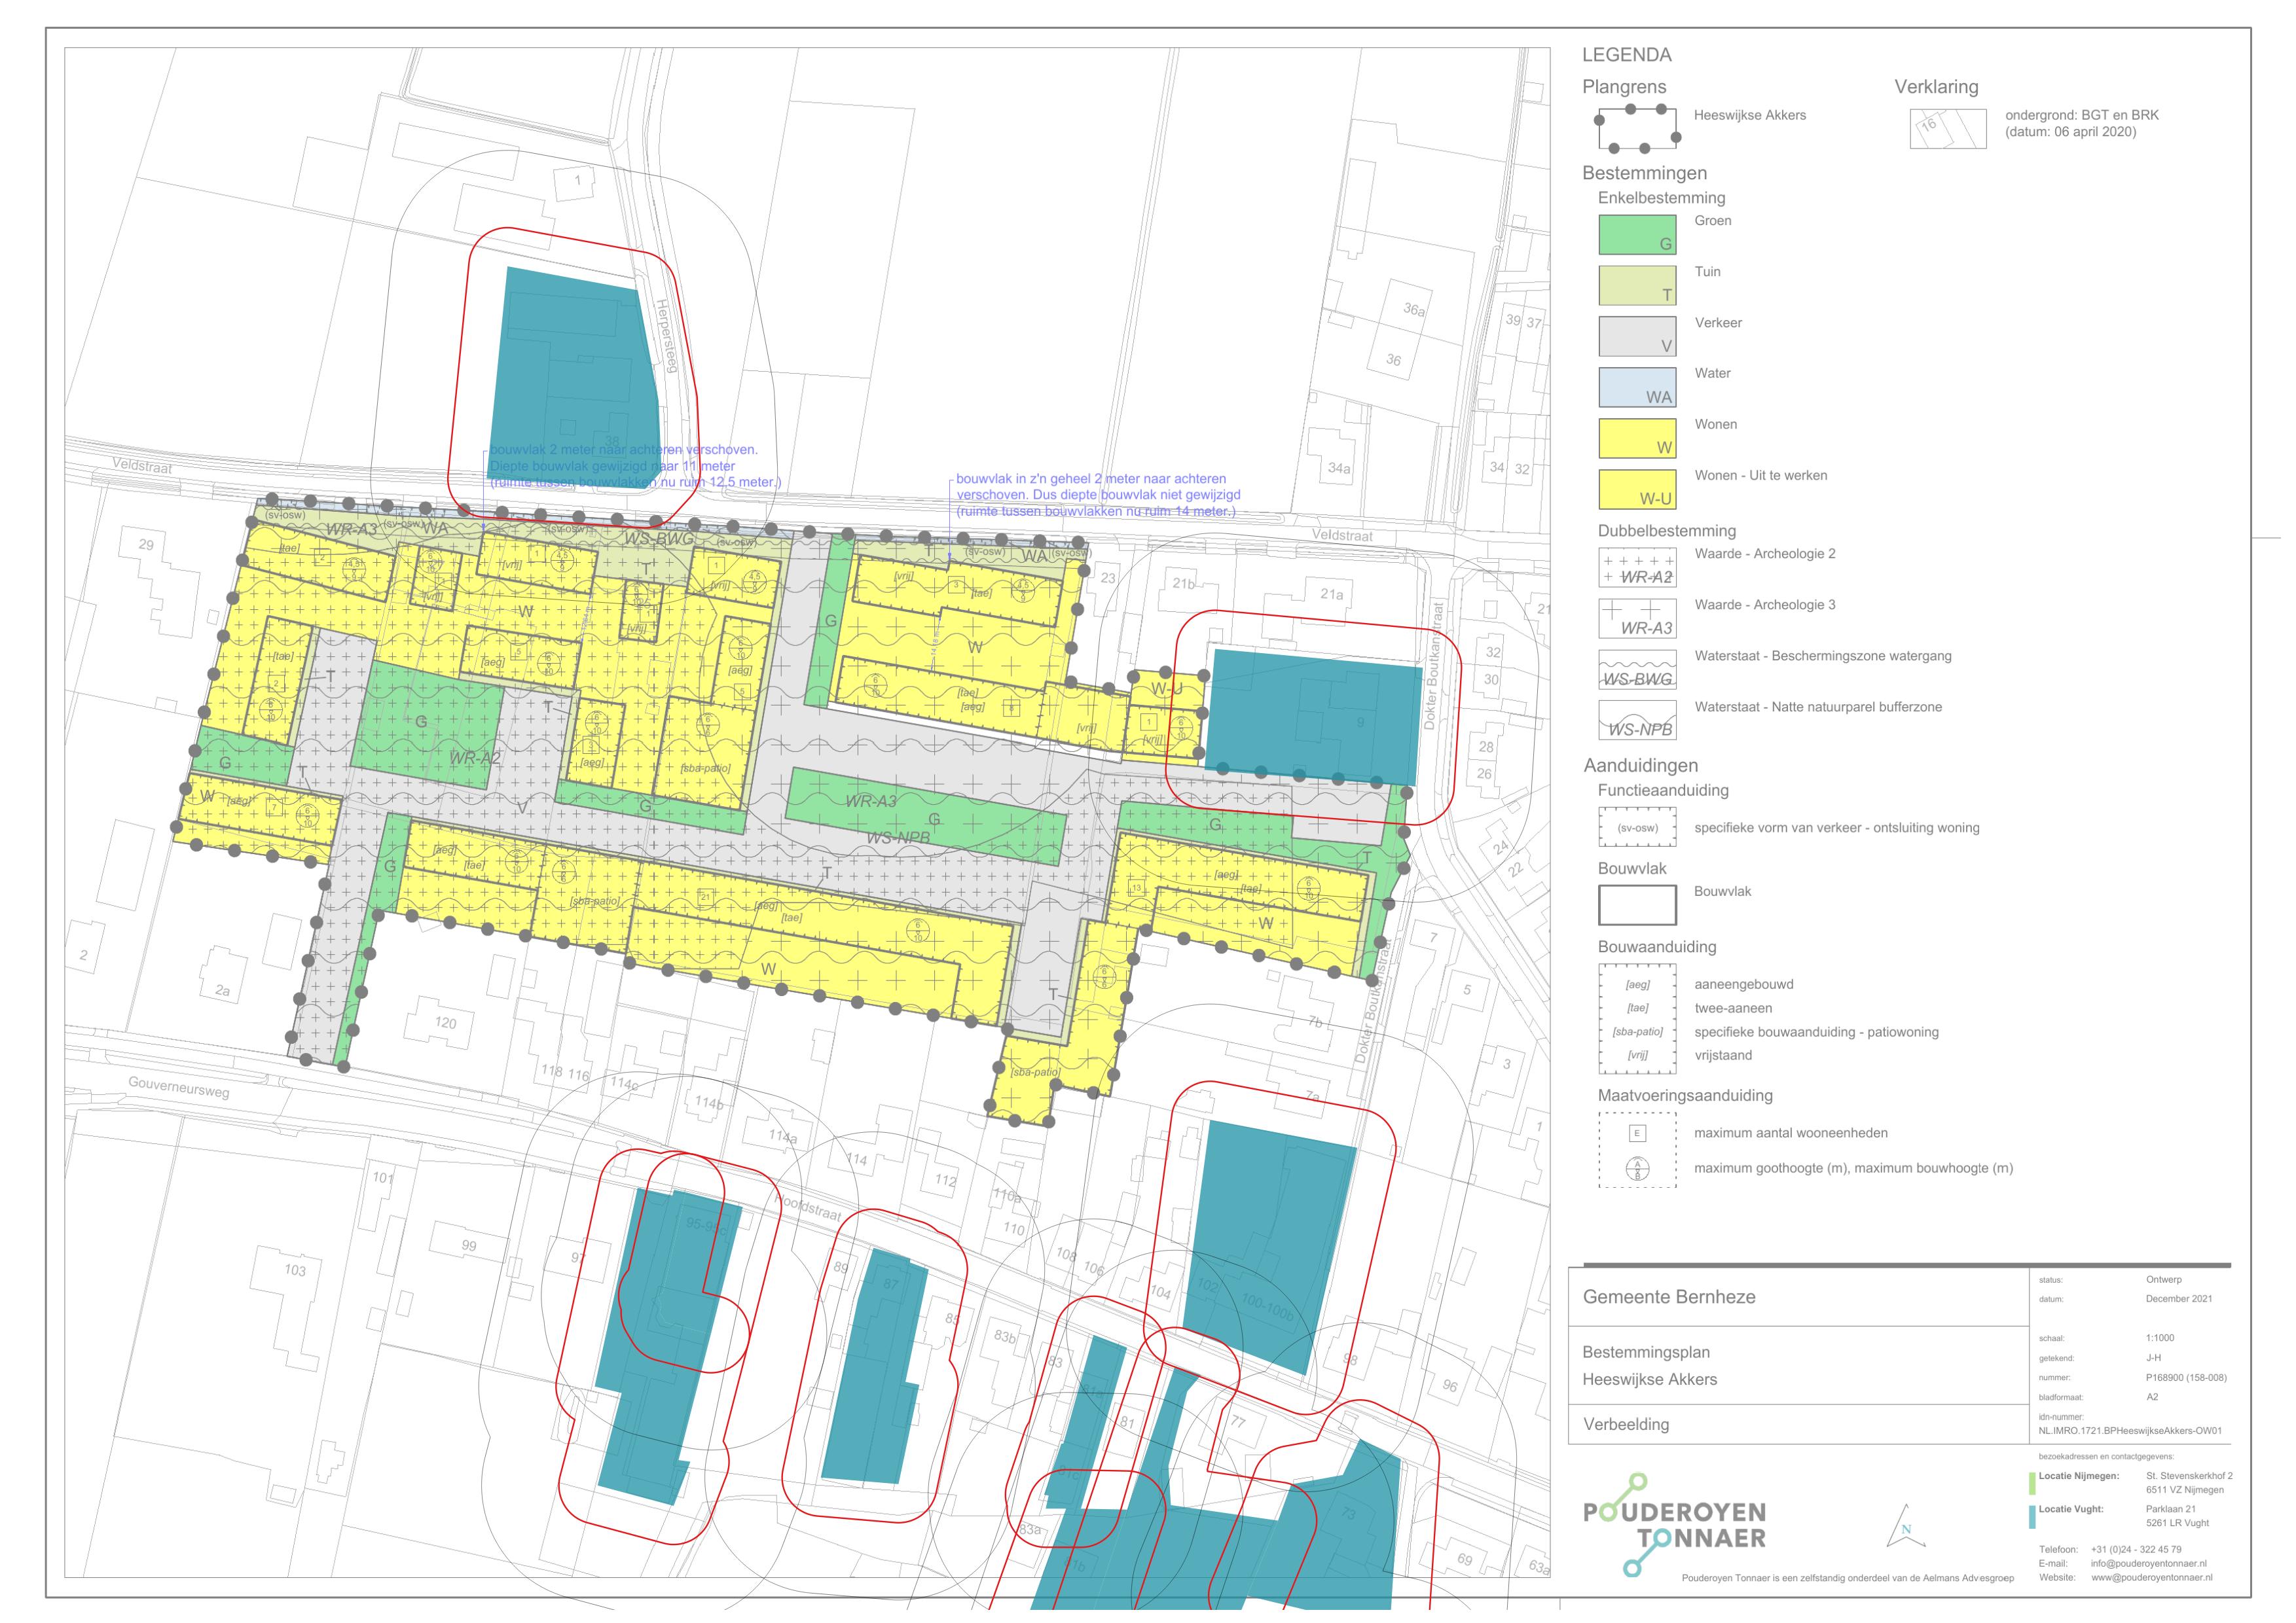Image resolution: width=2296 pixels, height=1623 pixels.
Task: Click the [tae] twee-aaneen code in legend
Action: click(1637, 1008)
